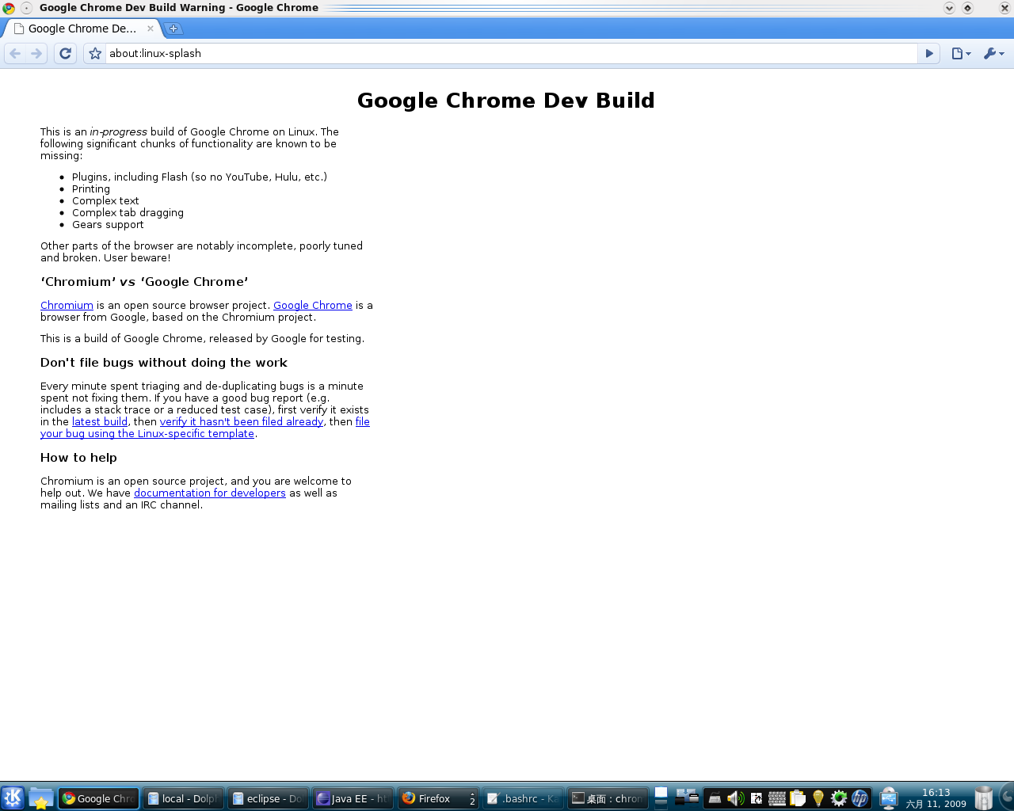Switch to eclipse - Dolphin taskbar entry
Screen dimensions: 1014x811
(x=269, y=798)
